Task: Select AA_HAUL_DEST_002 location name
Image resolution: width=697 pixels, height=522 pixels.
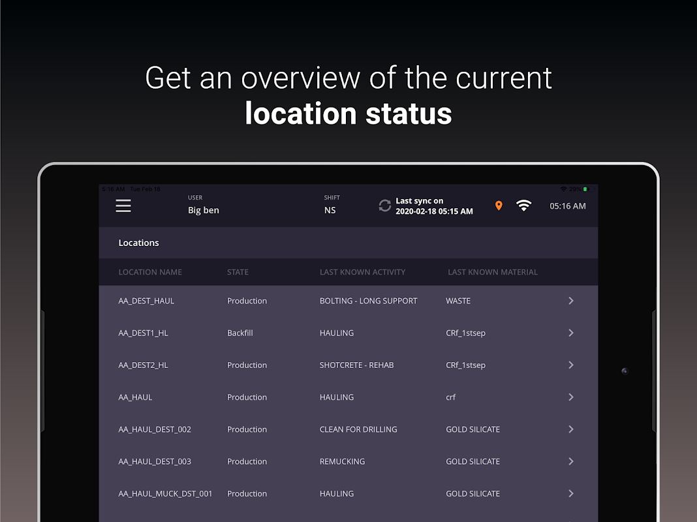Action: tap(155, 429)
